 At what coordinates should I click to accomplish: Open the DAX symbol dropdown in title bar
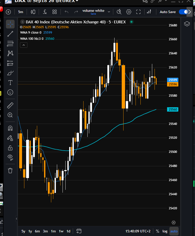coord(77,1)
